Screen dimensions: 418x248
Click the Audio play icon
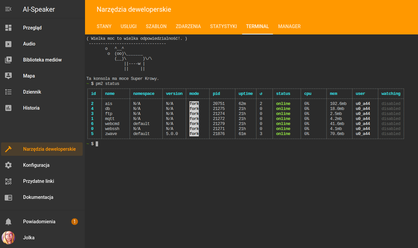pos(8,44)
